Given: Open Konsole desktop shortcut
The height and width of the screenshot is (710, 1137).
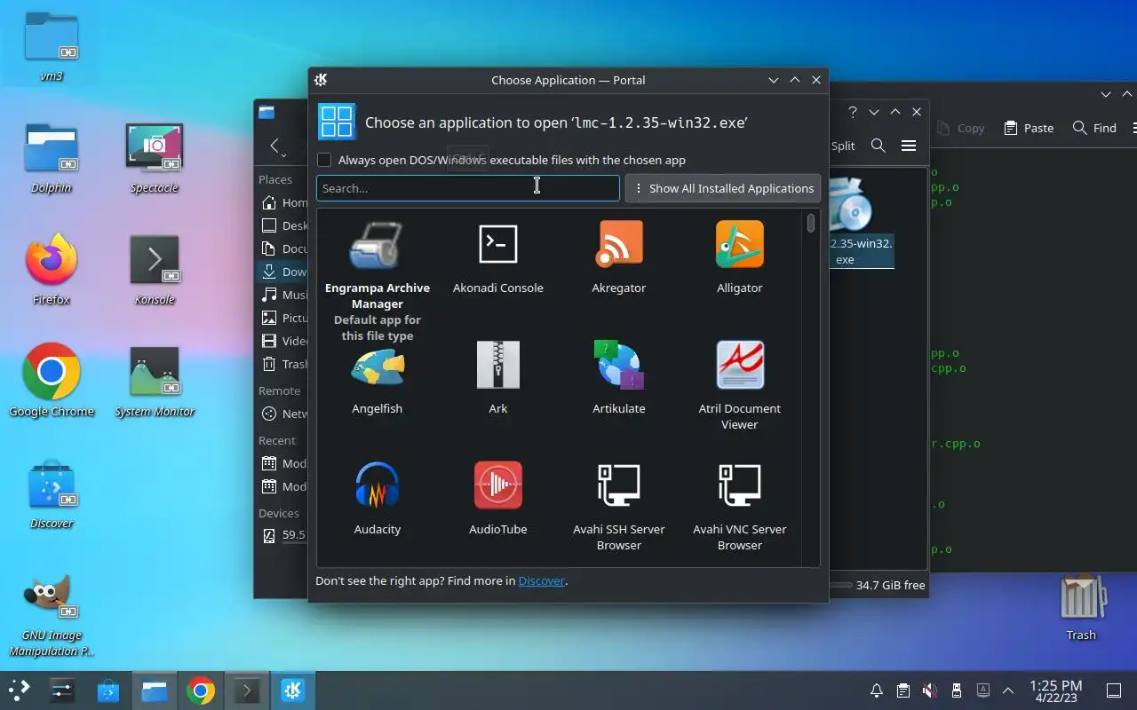Looking at the screenshot, I should (x=155, y=270).
